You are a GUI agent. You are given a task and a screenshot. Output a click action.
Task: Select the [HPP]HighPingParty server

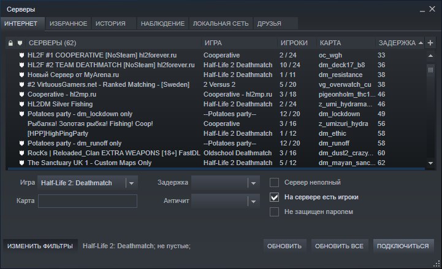coord(58,133)
